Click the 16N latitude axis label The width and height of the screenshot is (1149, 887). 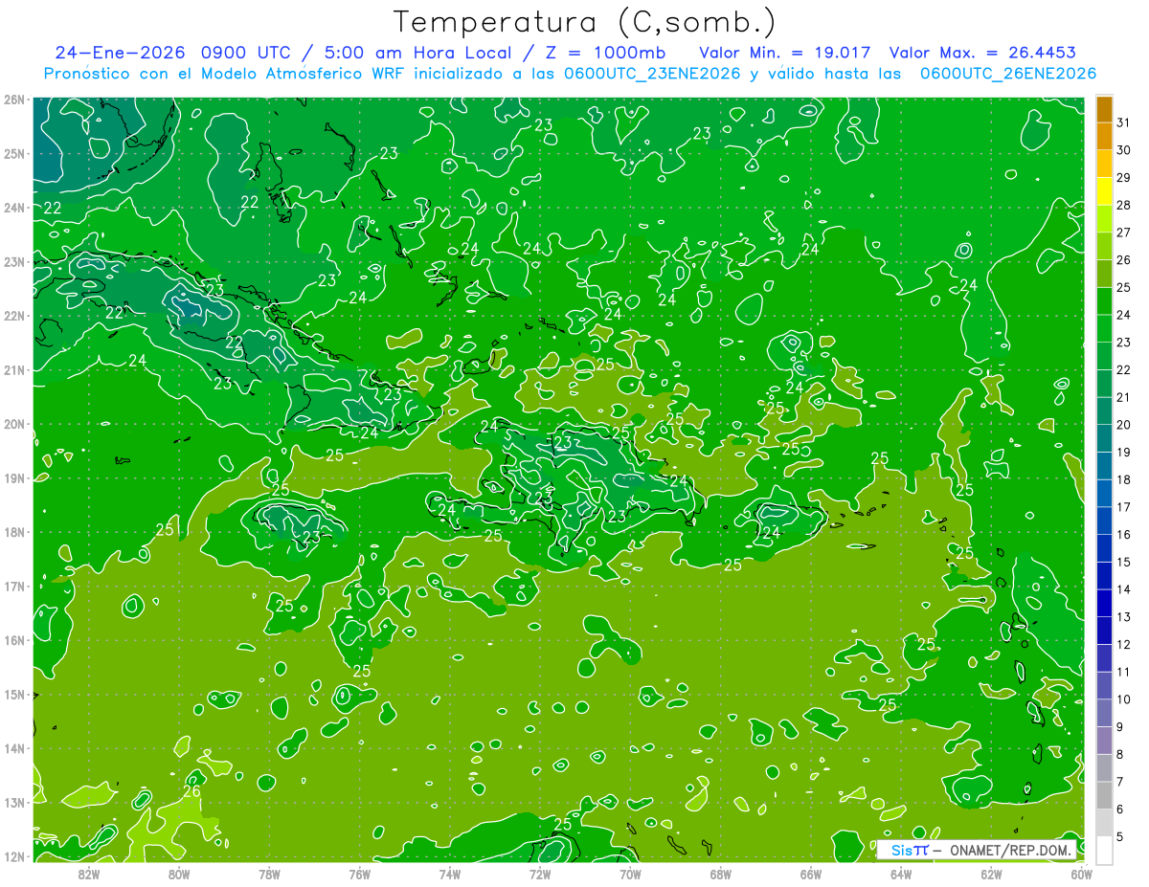click(13, 640)
